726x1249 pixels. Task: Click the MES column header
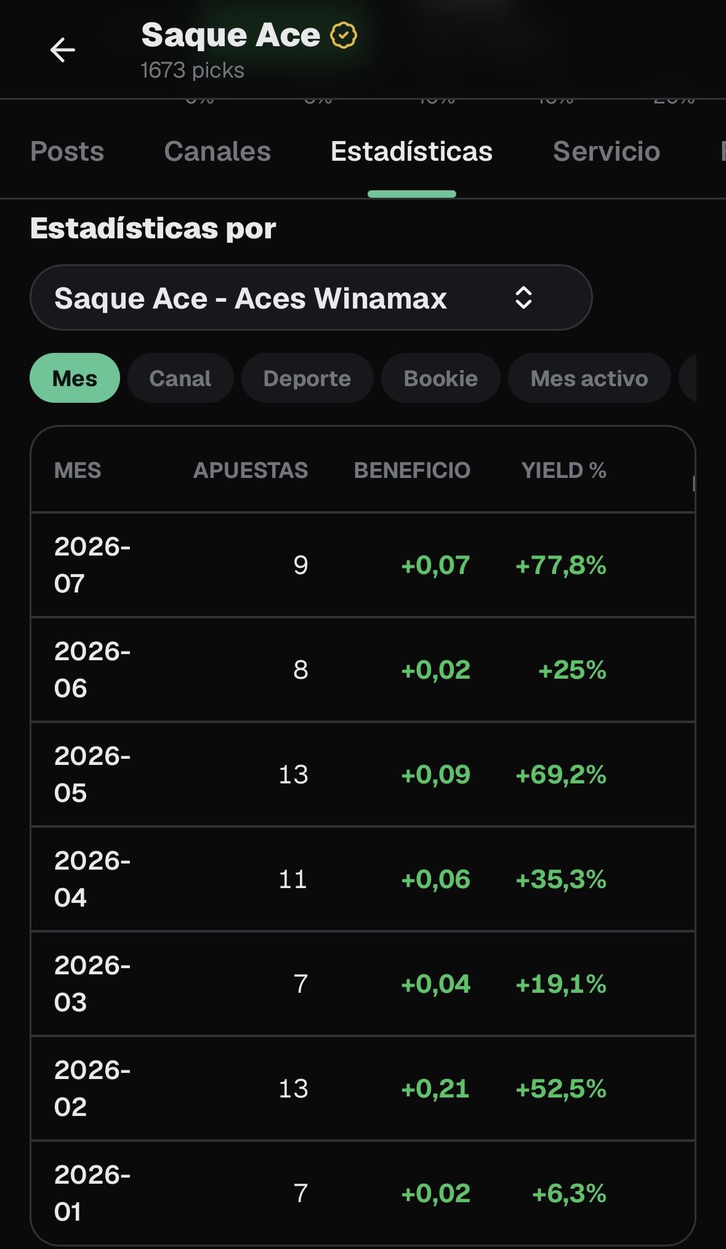coord(78,471)
